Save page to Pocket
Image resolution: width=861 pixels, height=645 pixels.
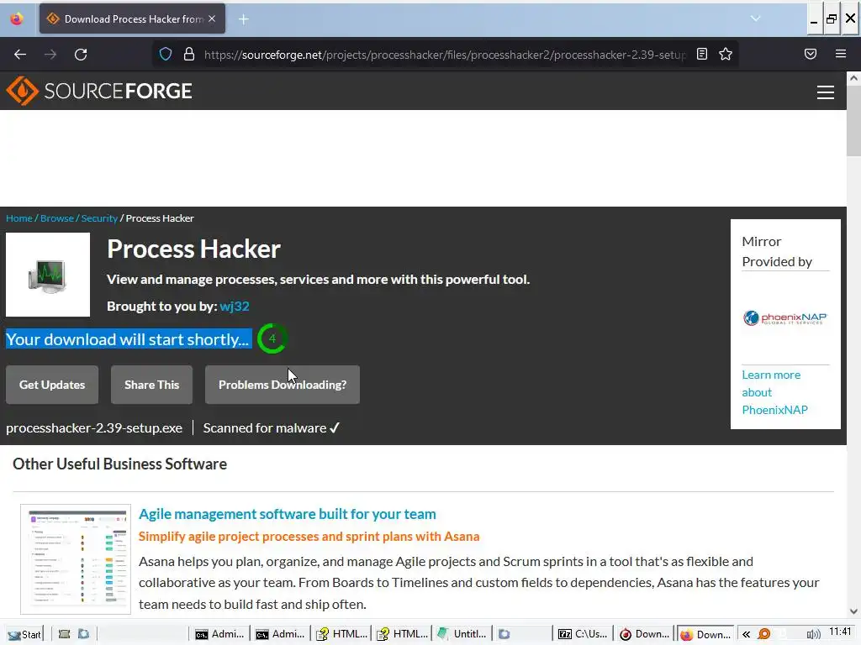click(x=811, y=54)
